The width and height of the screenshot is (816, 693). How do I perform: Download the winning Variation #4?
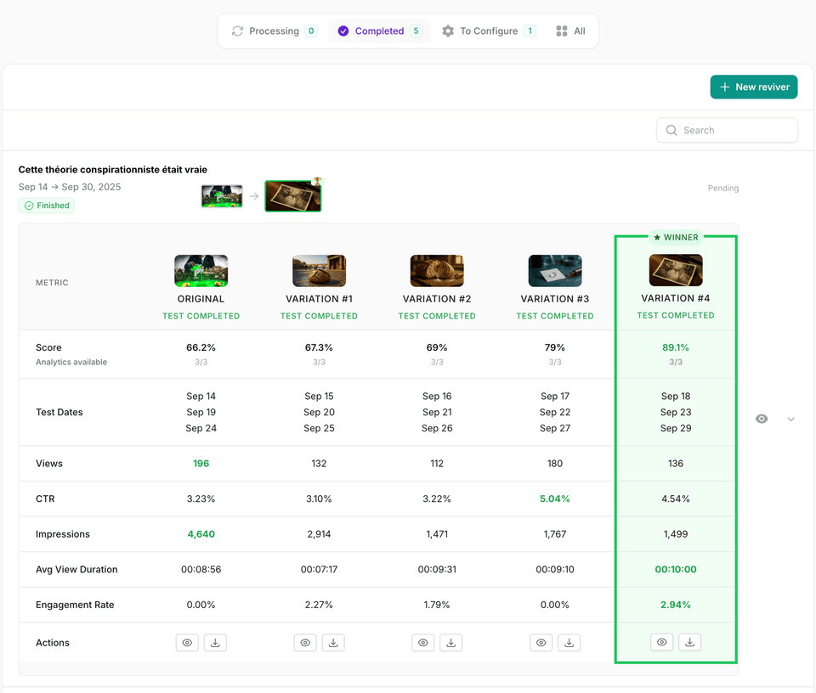pyautogui.click(x=689, y=641)
